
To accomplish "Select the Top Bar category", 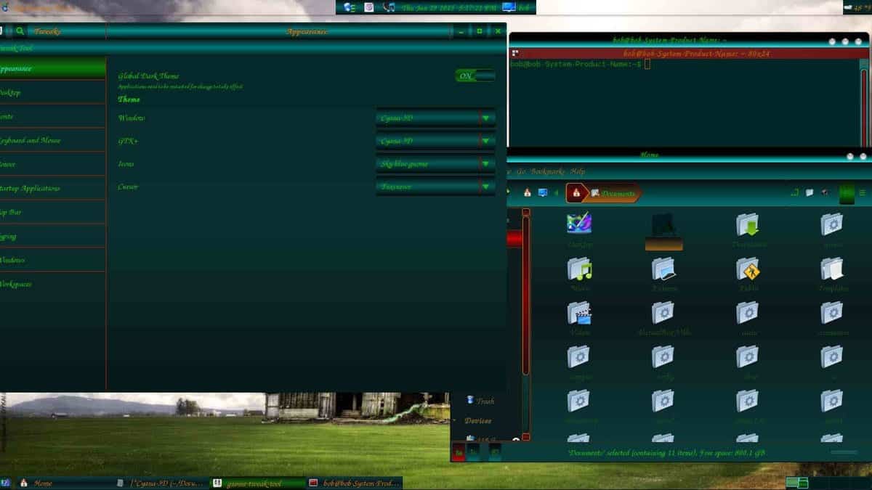I will [52, 212].
